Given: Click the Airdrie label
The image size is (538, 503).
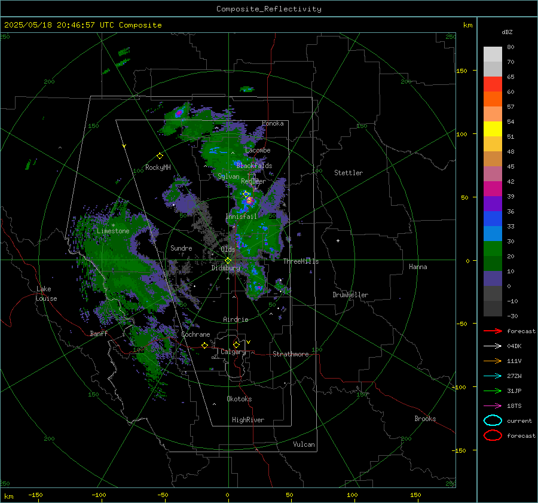Looking at the screenshot, I should coord(236,319).
